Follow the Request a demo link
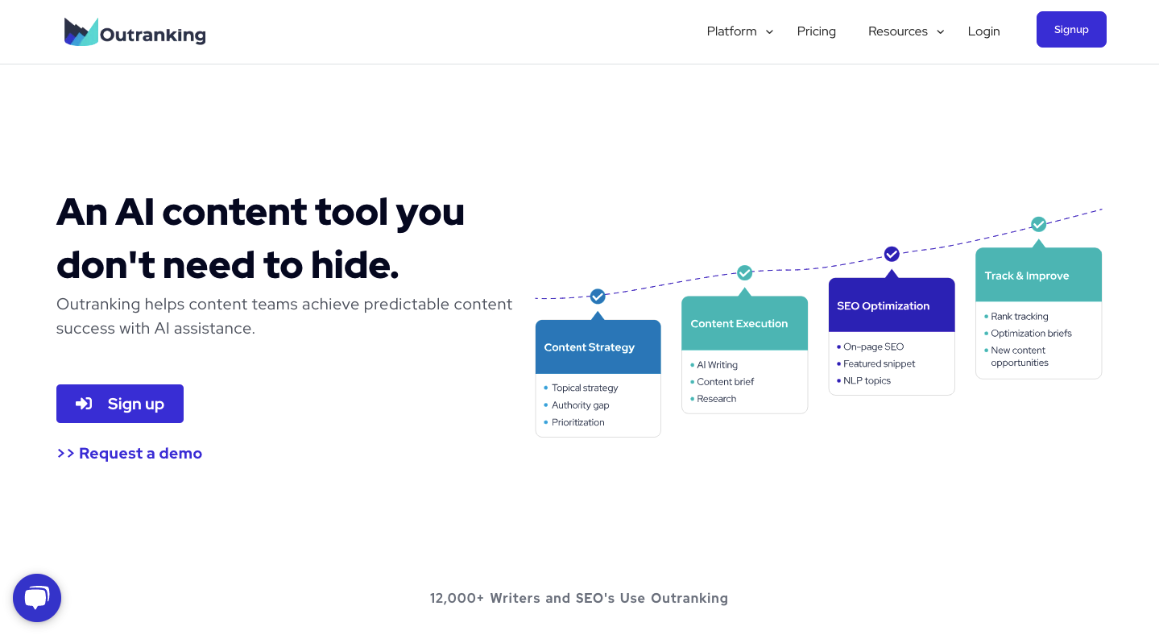 (x=130, y=454)
